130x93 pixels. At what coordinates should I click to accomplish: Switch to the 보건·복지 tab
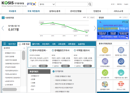[46, 44]
